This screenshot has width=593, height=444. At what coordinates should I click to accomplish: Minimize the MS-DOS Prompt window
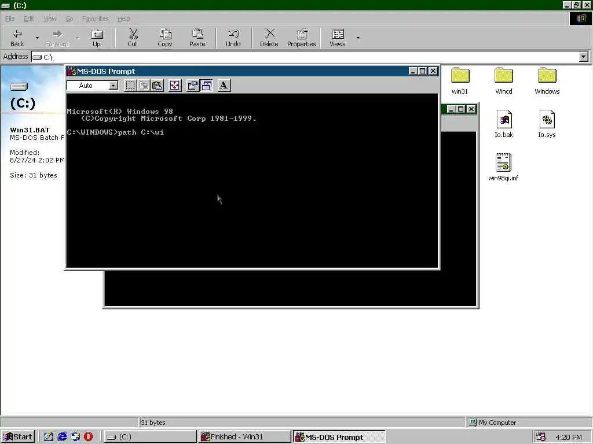coord(413,71)
